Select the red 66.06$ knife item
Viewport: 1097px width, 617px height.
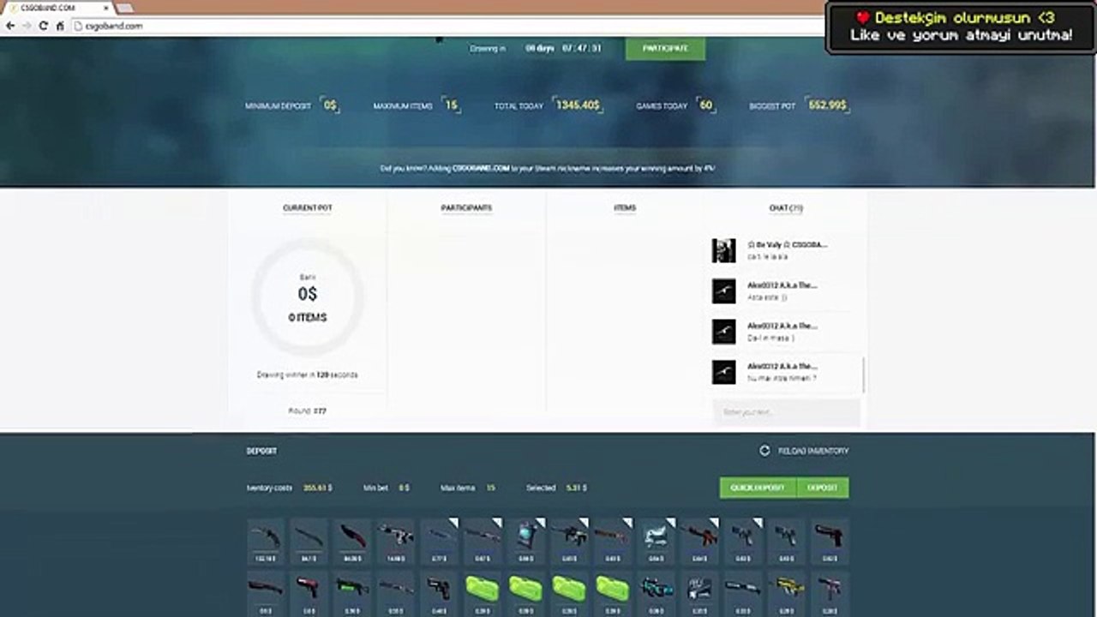click(352, 541)
